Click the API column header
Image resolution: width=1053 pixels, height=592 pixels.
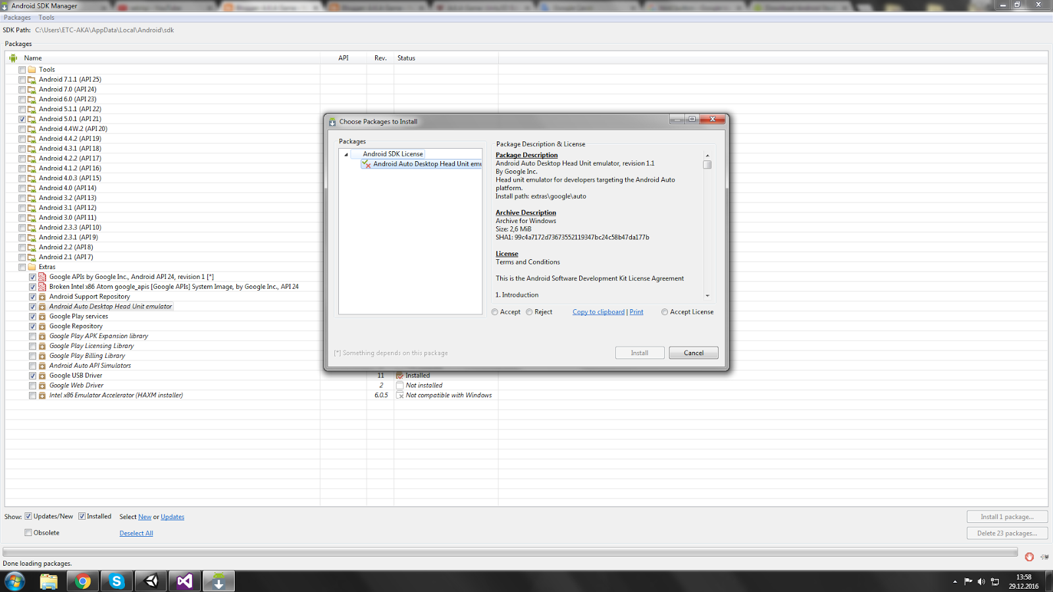[344, 58]
